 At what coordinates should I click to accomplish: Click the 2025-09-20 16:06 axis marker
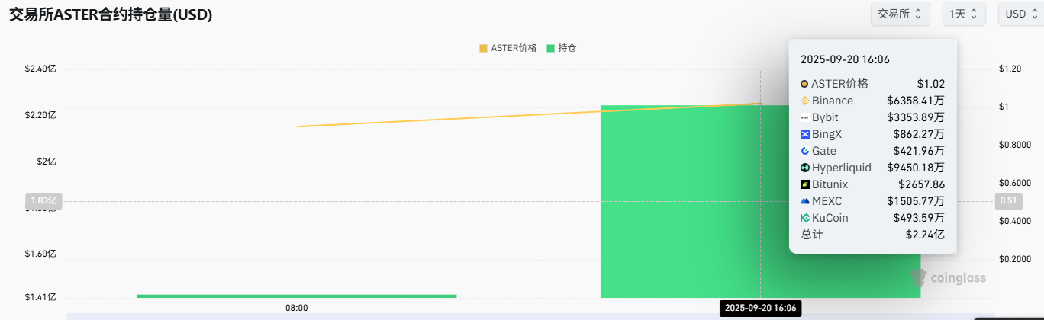pos(760,308)
